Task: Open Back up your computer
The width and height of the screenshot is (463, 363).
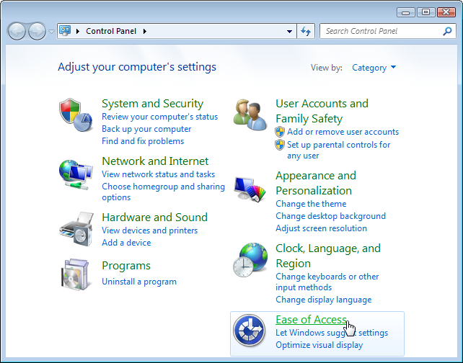Action: coord(146,129)
